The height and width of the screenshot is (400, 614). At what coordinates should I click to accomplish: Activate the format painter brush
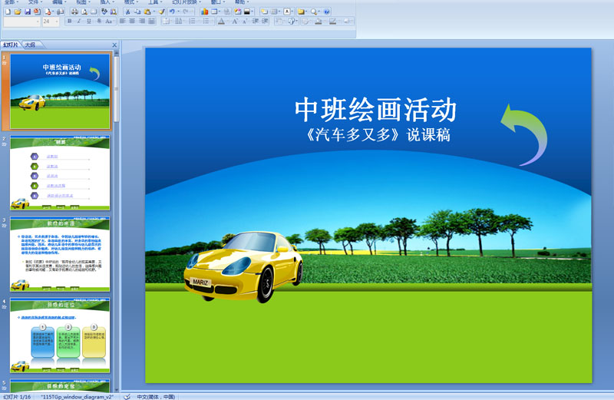click(x=162, y=12)
